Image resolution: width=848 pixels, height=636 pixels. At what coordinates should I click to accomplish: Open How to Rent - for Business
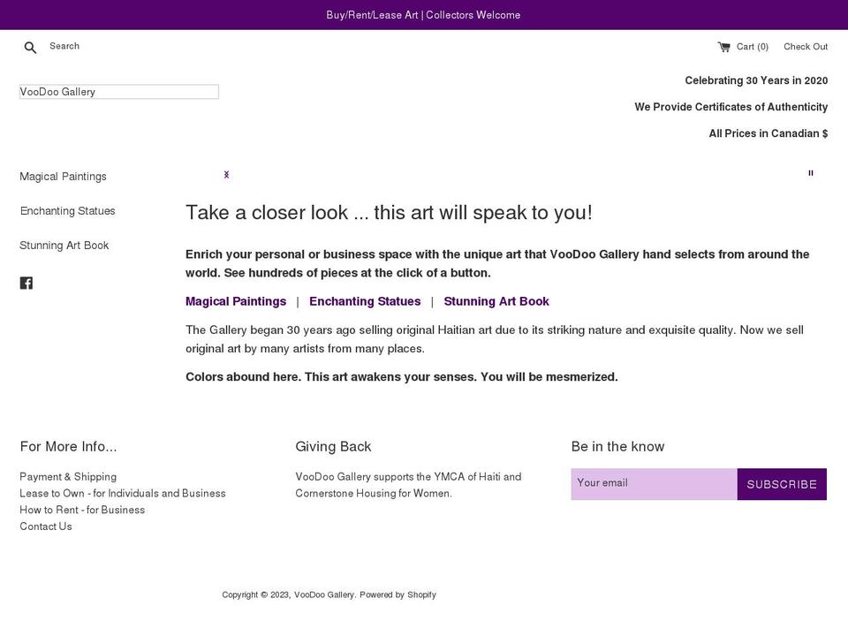click(x=82, y=510)
